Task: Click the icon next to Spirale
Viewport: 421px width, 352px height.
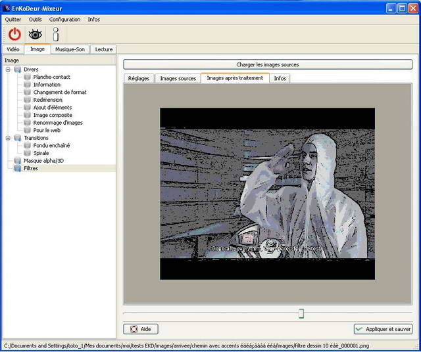Action: click(x=27, y=153)
